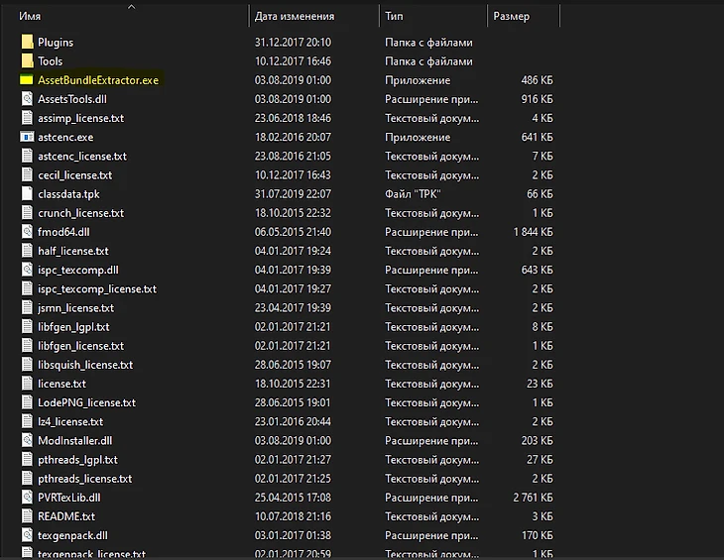Sort by the Размер column header
The image size is (724, 560).
coord(511,16)
